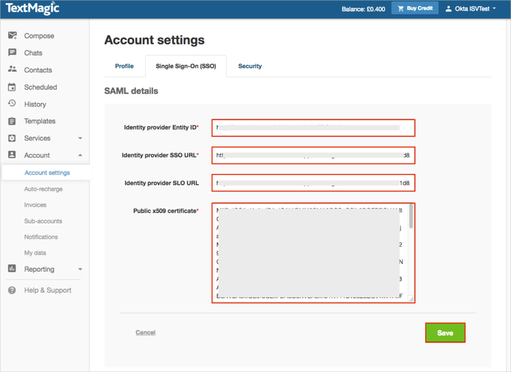511x372 pixels.
Task: Click the Compose envelope icon
Action: 12,36
